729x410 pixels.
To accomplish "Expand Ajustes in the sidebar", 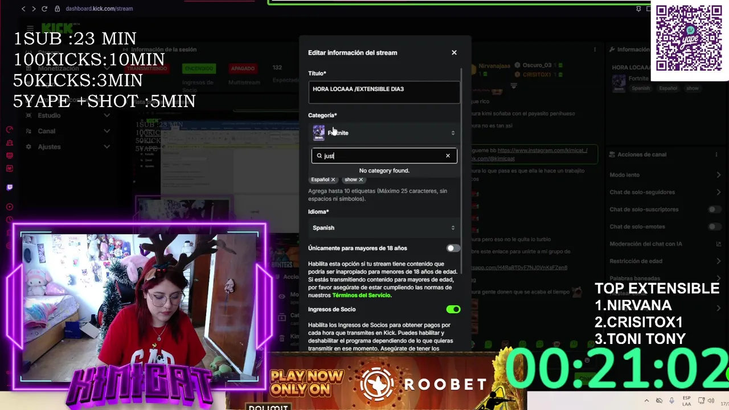I will tap(107, 147).
